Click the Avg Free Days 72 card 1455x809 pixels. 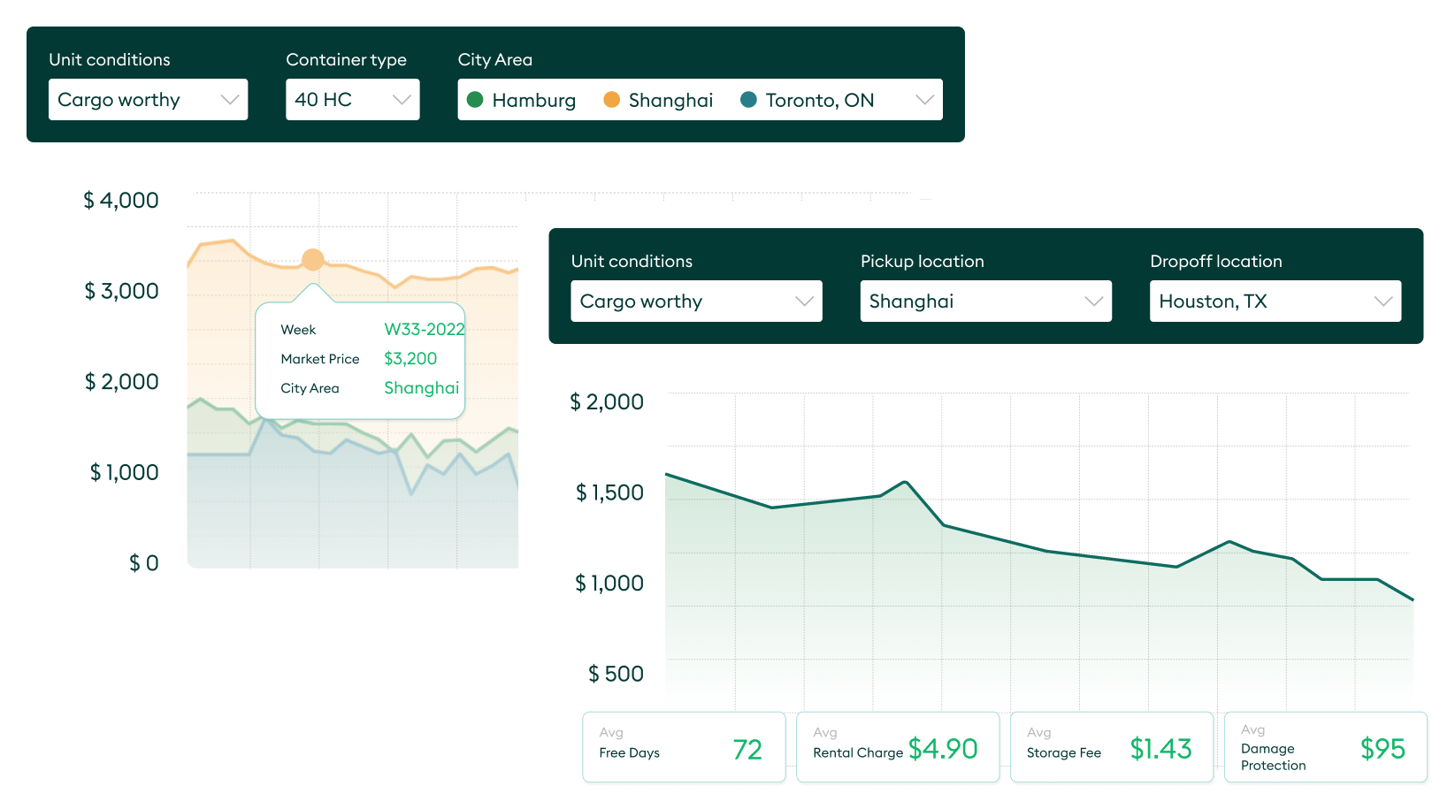tap(684, 747)
